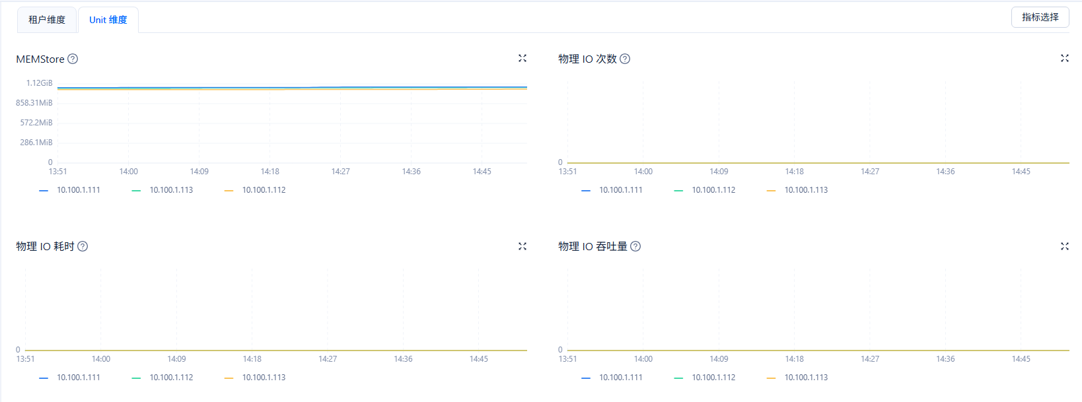Viewport: 1082px width, 402px height.
Task: Open the 指标选择 metric selector
Action: [1040, 17]
